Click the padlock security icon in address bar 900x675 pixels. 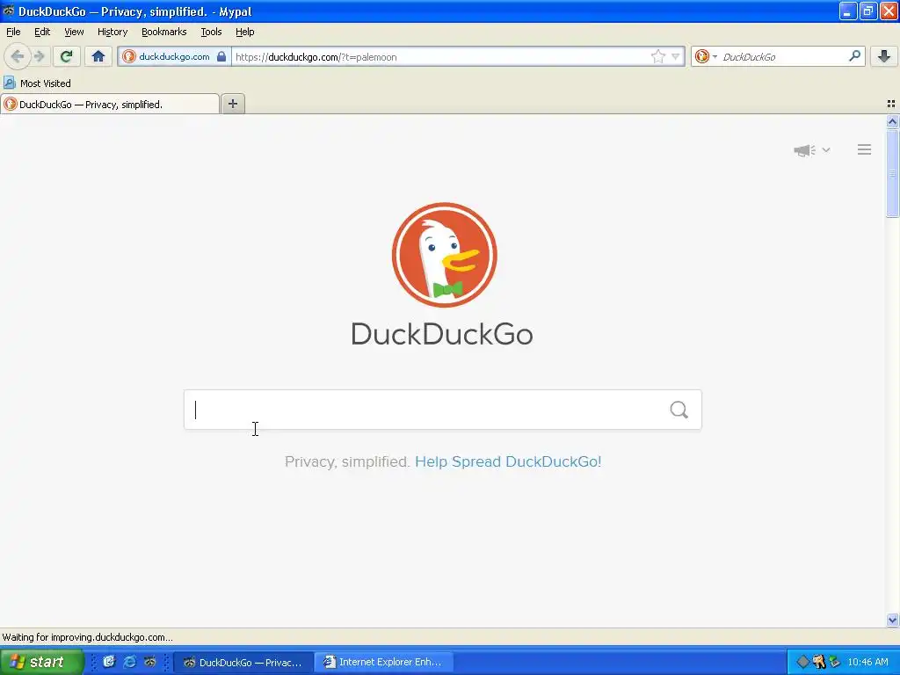(x=221, y=56)
